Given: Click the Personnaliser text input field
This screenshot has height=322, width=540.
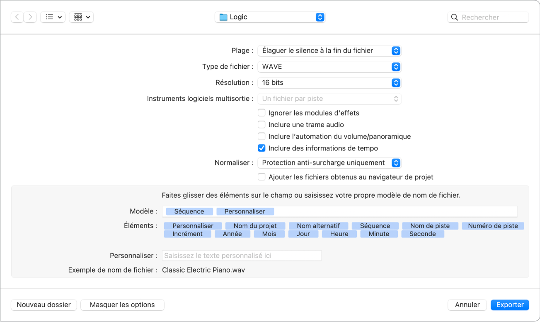Looking at the screenshot, I should click(x=242, y=256).
